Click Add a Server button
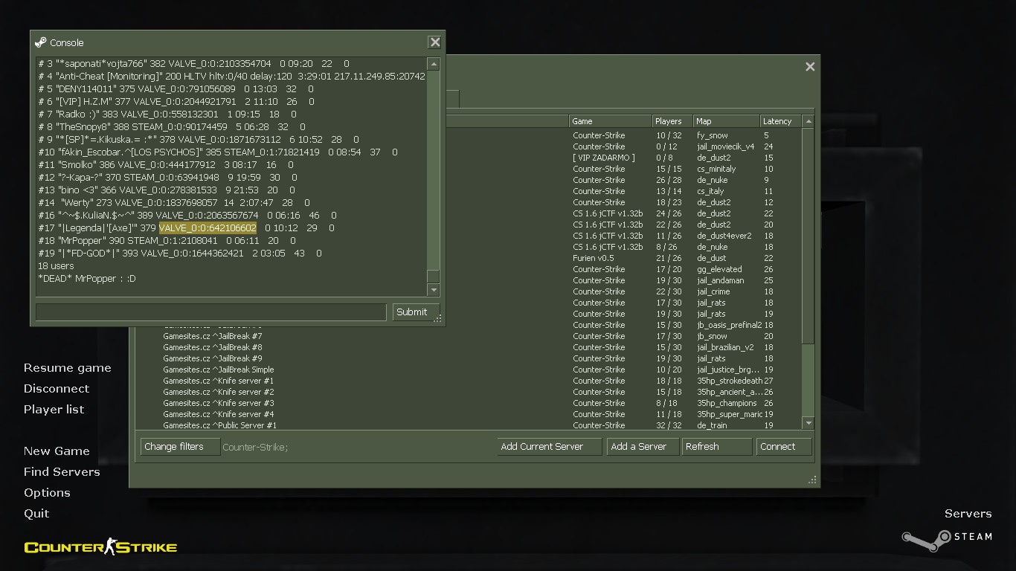Viewport: 1016px width, 571px height. coord(643,447)
